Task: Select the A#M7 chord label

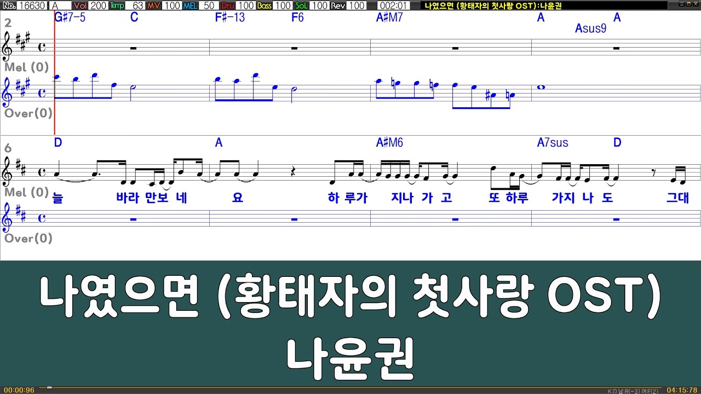Action: (x=389, y=18)
